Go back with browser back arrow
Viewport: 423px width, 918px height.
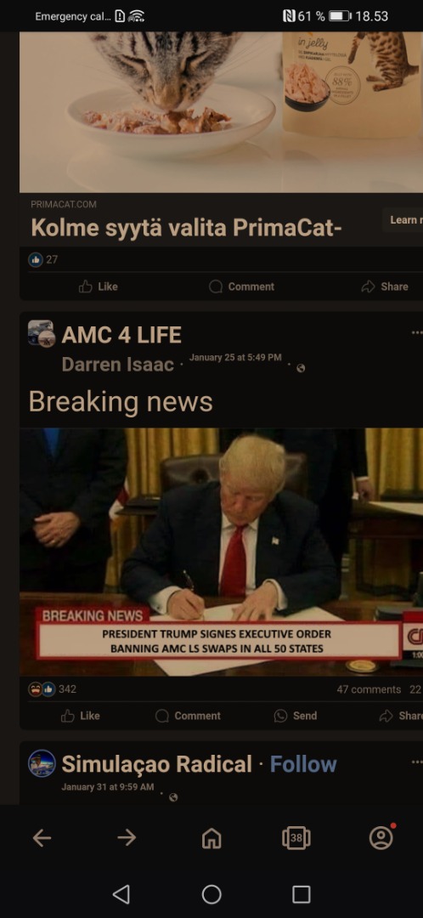(x=42, y=838)
